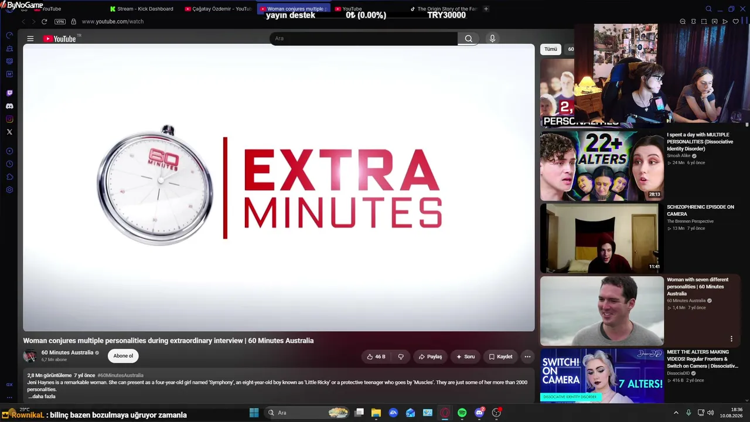Open Outlook from the taskbar

411,413
